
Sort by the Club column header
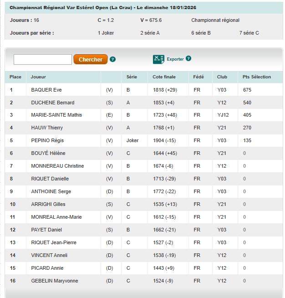click(x=222, y=77)
